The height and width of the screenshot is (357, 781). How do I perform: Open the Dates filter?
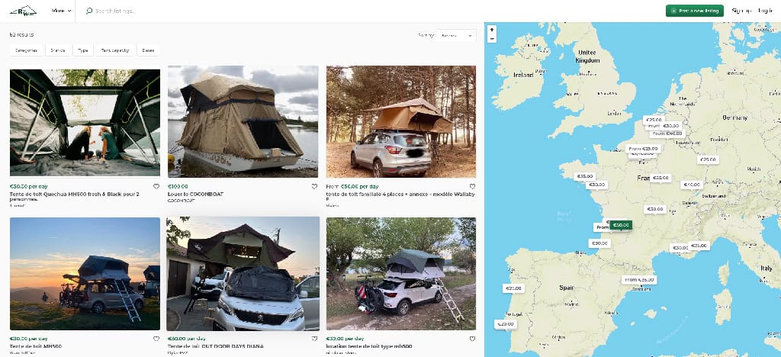click(148, 50)
